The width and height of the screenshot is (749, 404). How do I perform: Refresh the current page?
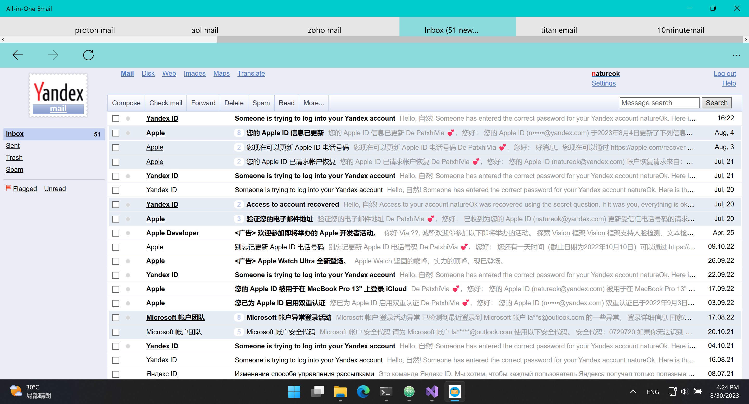[88, 55]
